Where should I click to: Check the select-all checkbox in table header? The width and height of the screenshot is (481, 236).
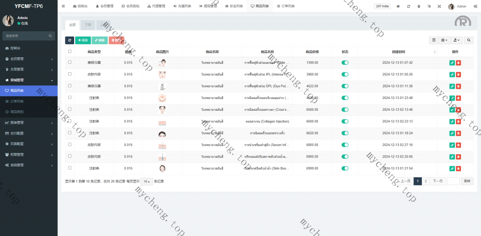(x=70, y=52)
